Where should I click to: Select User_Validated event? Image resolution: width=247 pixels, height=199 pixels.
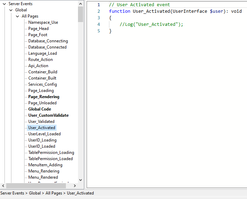pyautogui.click(x=41, y=122)
